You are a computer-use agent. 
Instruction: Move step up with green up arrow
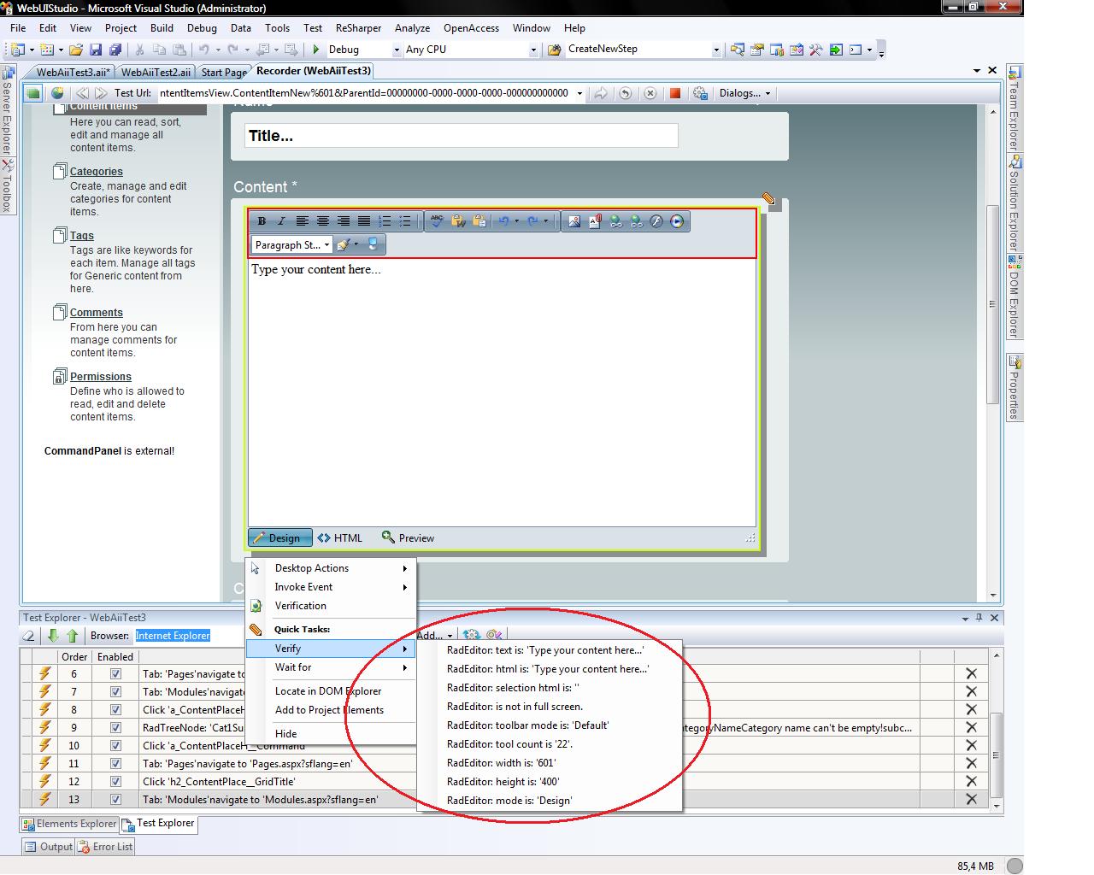[x=72, y=636]
